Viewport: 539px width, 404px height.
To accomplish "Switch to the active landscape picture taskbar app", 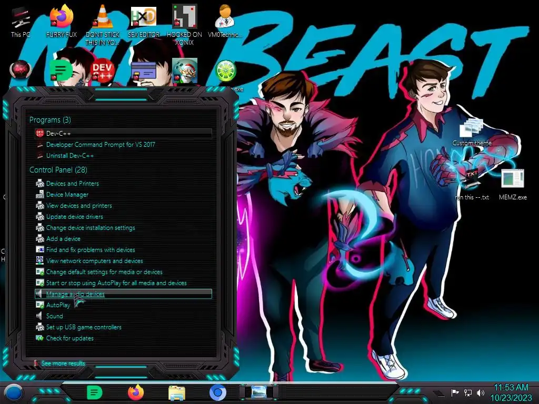I will (x=259, y=392).
